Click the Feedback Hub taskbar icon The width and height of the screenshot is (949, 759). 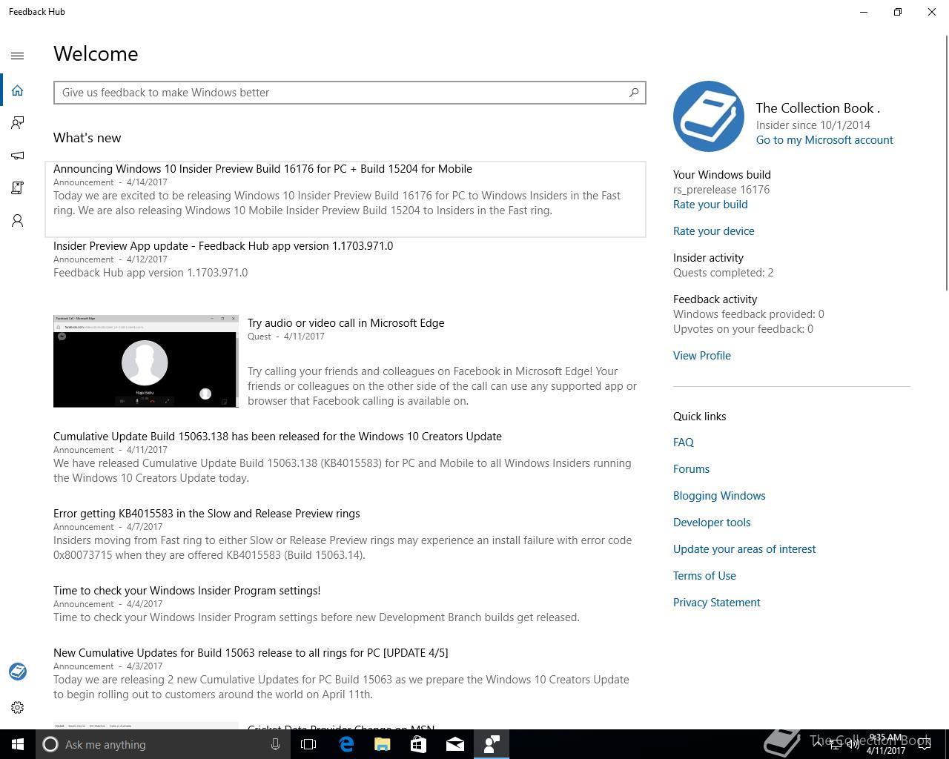491,744
